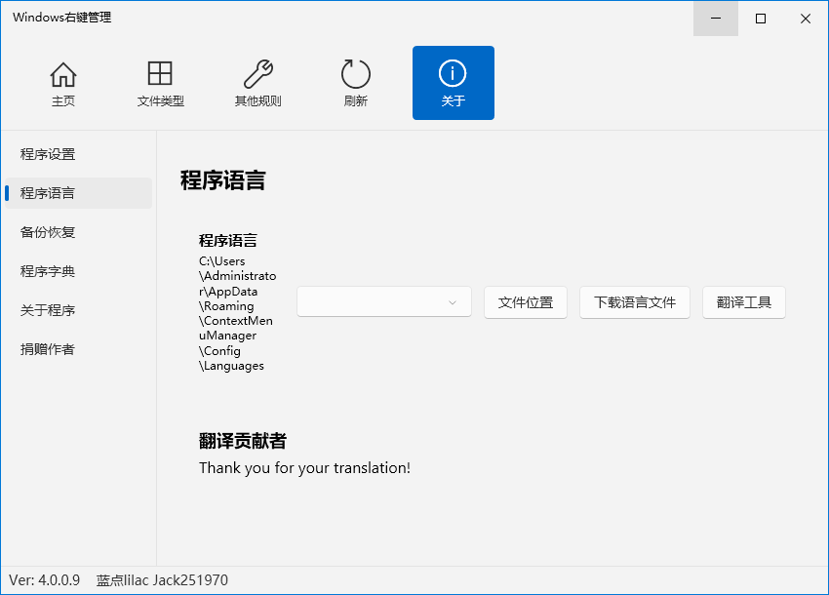Viewport: 829px width, 595px height.
Task: Open the 其他规则 wrench icon
Action: [x=258, y=83]
